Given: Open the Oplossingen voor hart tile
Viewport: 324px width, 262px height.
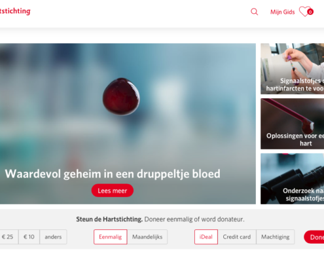Looking at the screenshot, I should [293, 124].
